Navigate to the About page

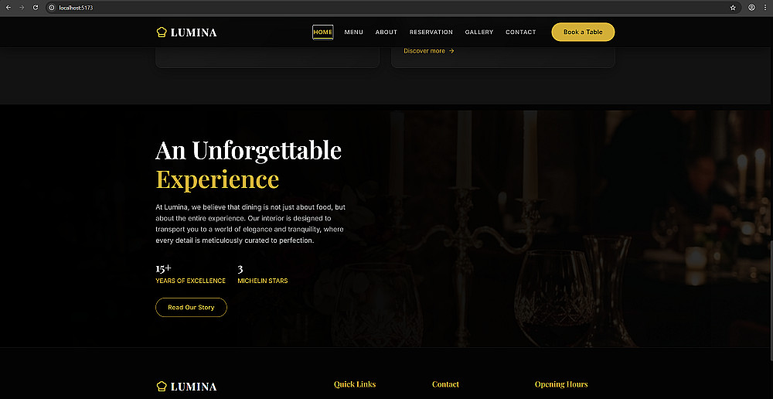coord(386,32)
